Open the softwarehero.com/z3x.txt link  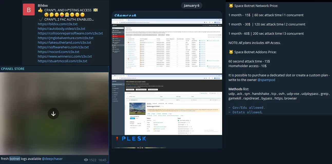coord(63,47)
